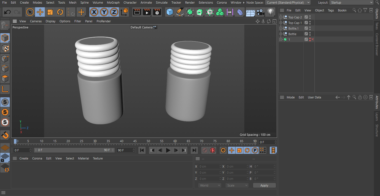Open the MoGraph menu
The width and height of the screenshot is (380, 196).
tap(113, 3)
